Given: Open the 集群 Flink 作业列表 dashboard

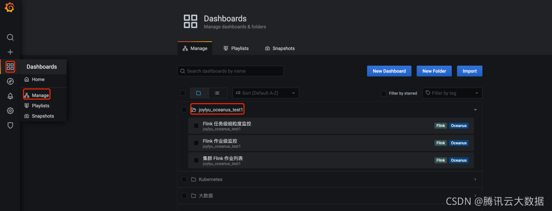Looking at the screenshot, I should [x=223, y=158].
